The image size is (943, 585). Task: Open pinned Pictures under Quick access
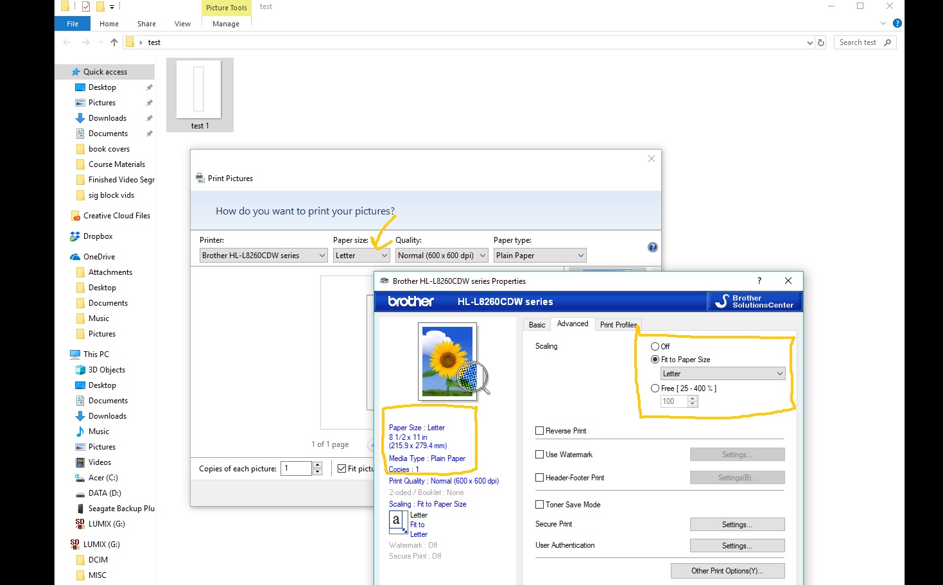(102, 103)
